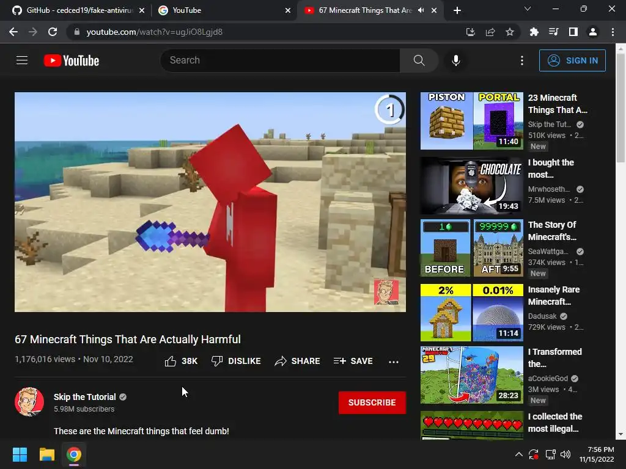Open YouTube settings three-dot menu

tap(522, 60)
